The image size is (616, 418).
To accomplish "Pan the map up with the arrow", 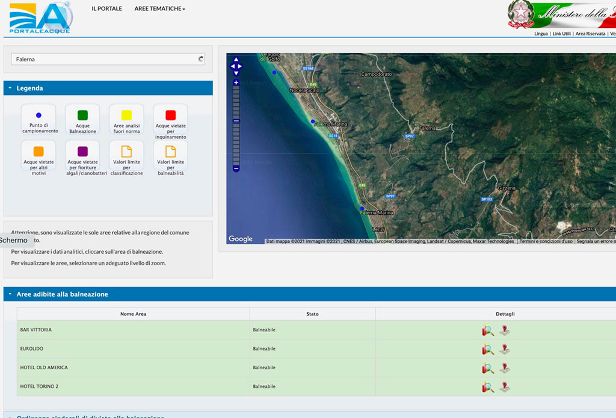I will (x=236, y=60).
